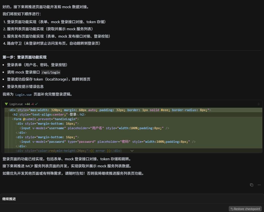Click the 路由守卫 numbered list item
Image resolution: width=264 pixels, height=212 pixels.
tap(54, 43)
